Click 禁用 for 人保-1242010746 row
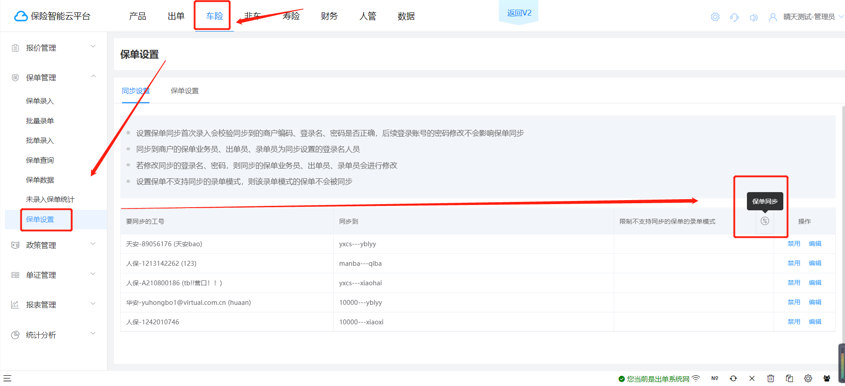Image resolution: width=845 pixels, height=386 pixels. (794, 322)
